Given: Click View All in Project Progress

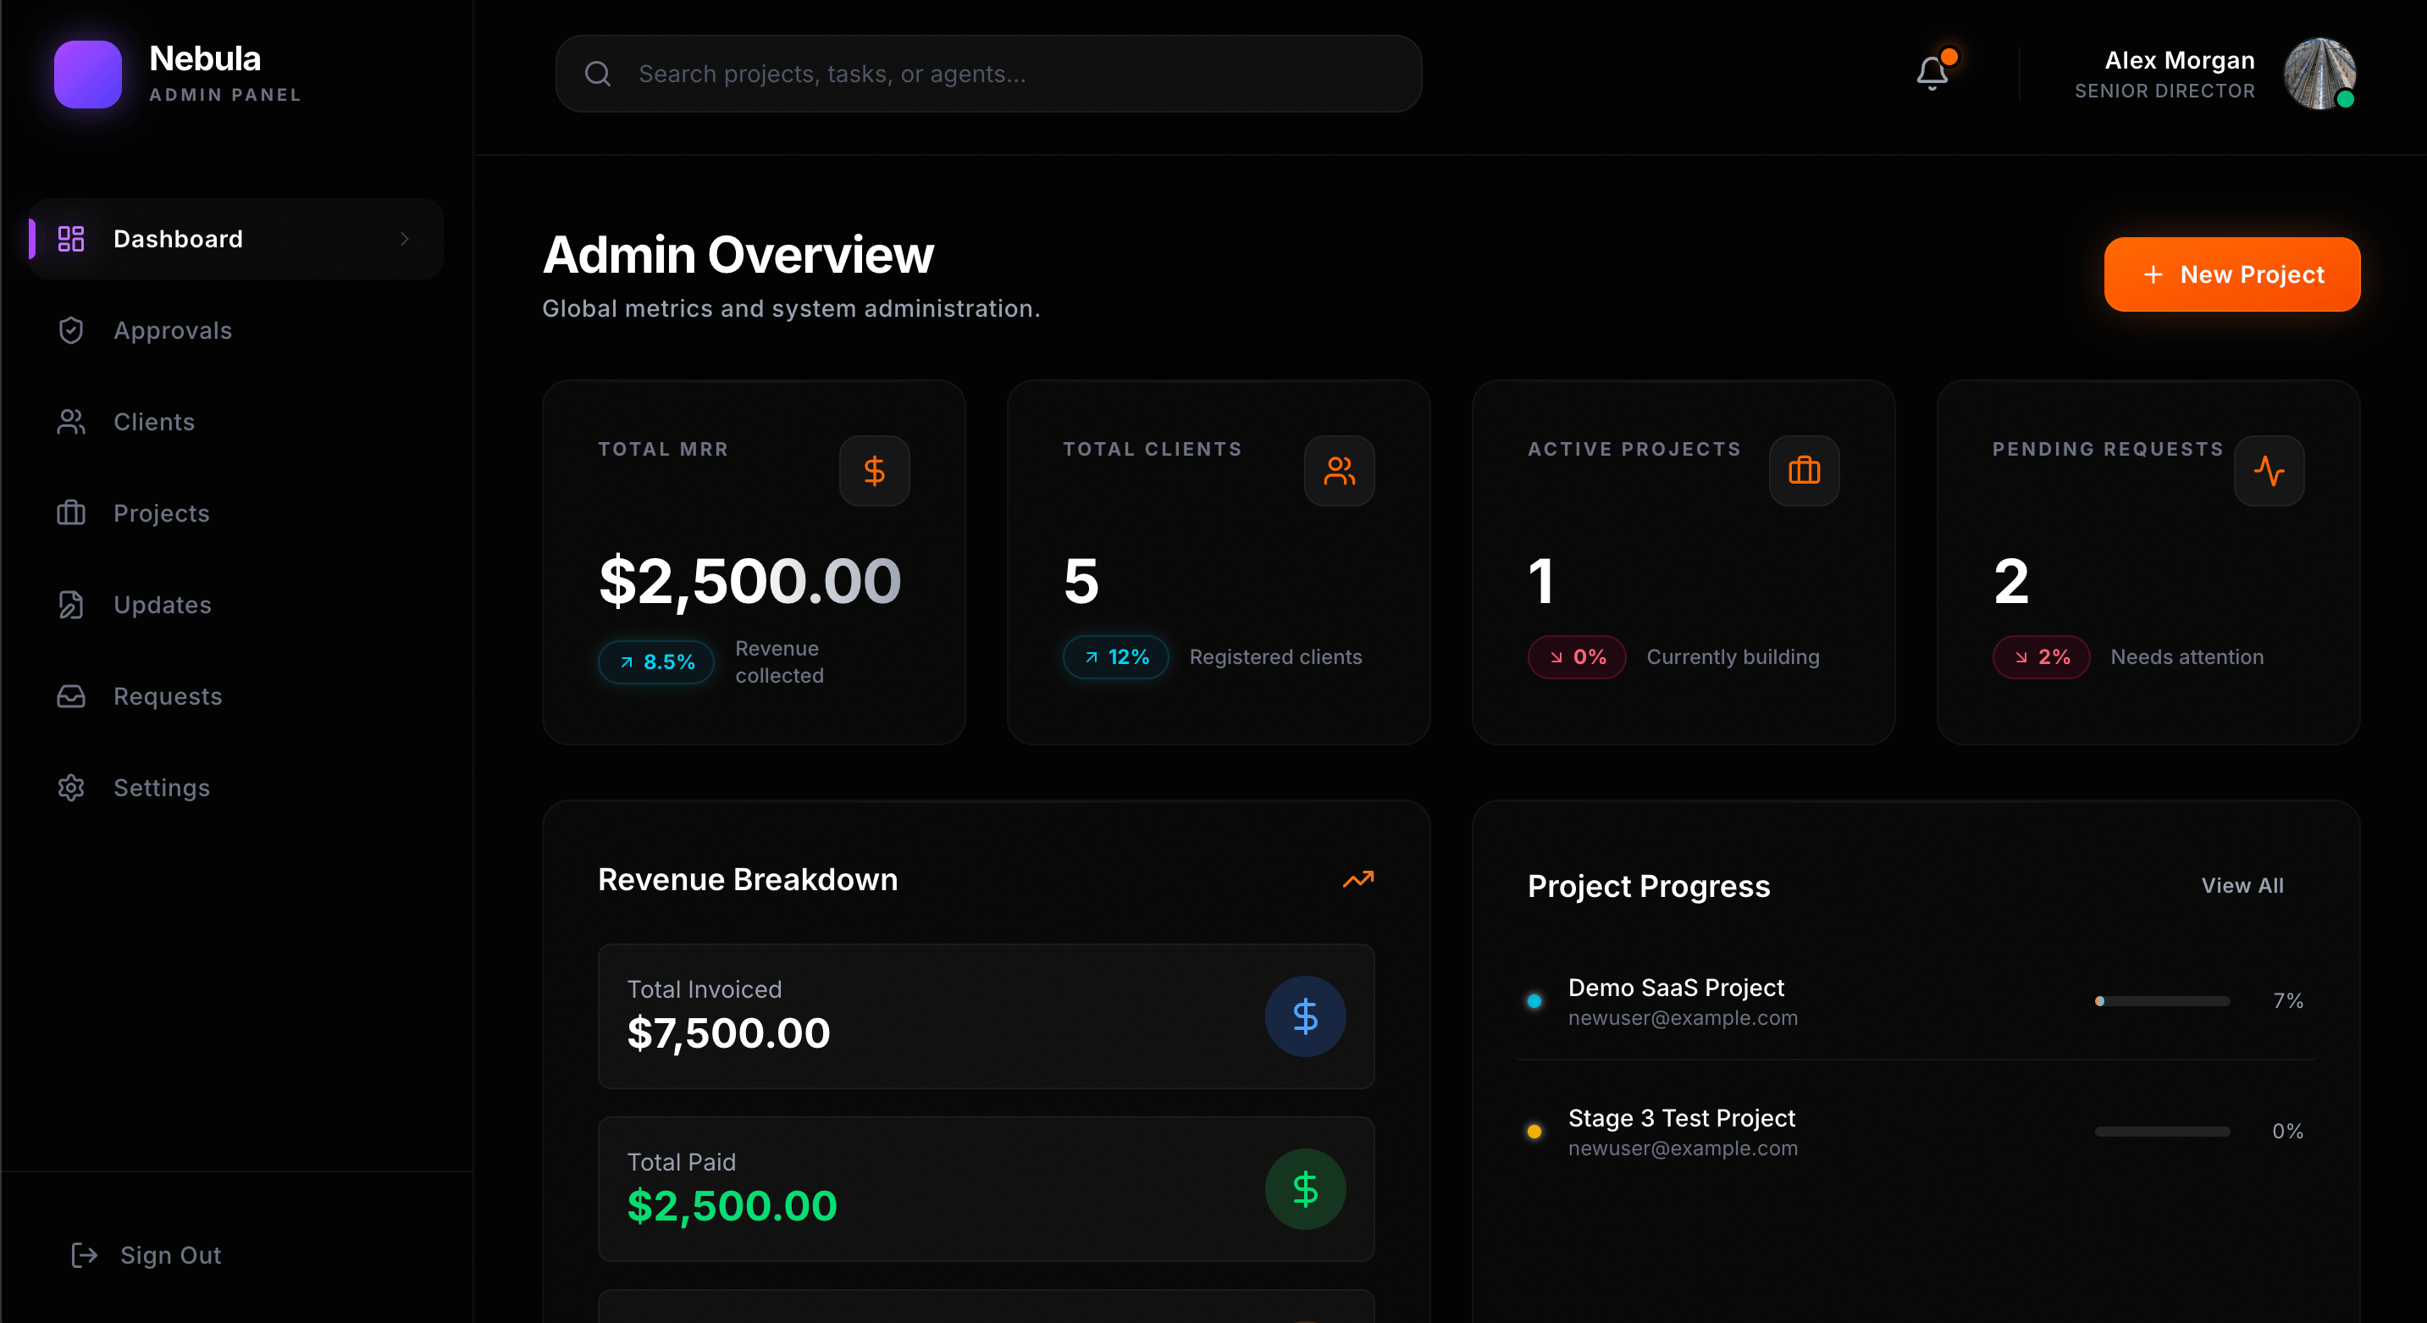Looking at the screenshot, I should tap(2242, 886).
